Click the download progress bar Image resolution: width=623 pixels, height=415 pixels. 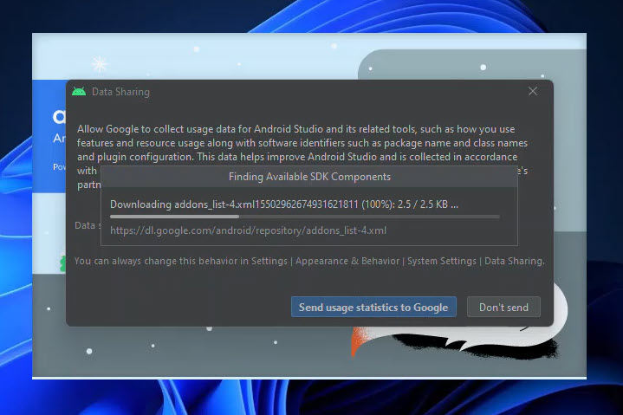pos(305,217)
